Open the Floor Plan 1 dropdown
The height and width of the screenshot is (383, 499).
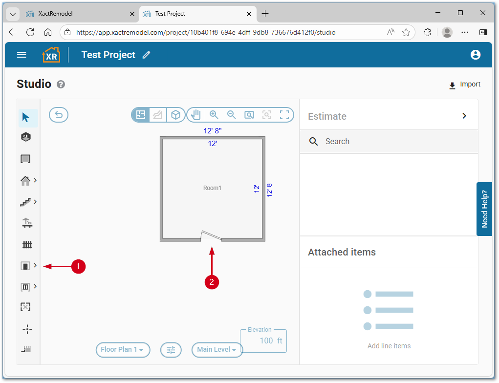point(123,350)
